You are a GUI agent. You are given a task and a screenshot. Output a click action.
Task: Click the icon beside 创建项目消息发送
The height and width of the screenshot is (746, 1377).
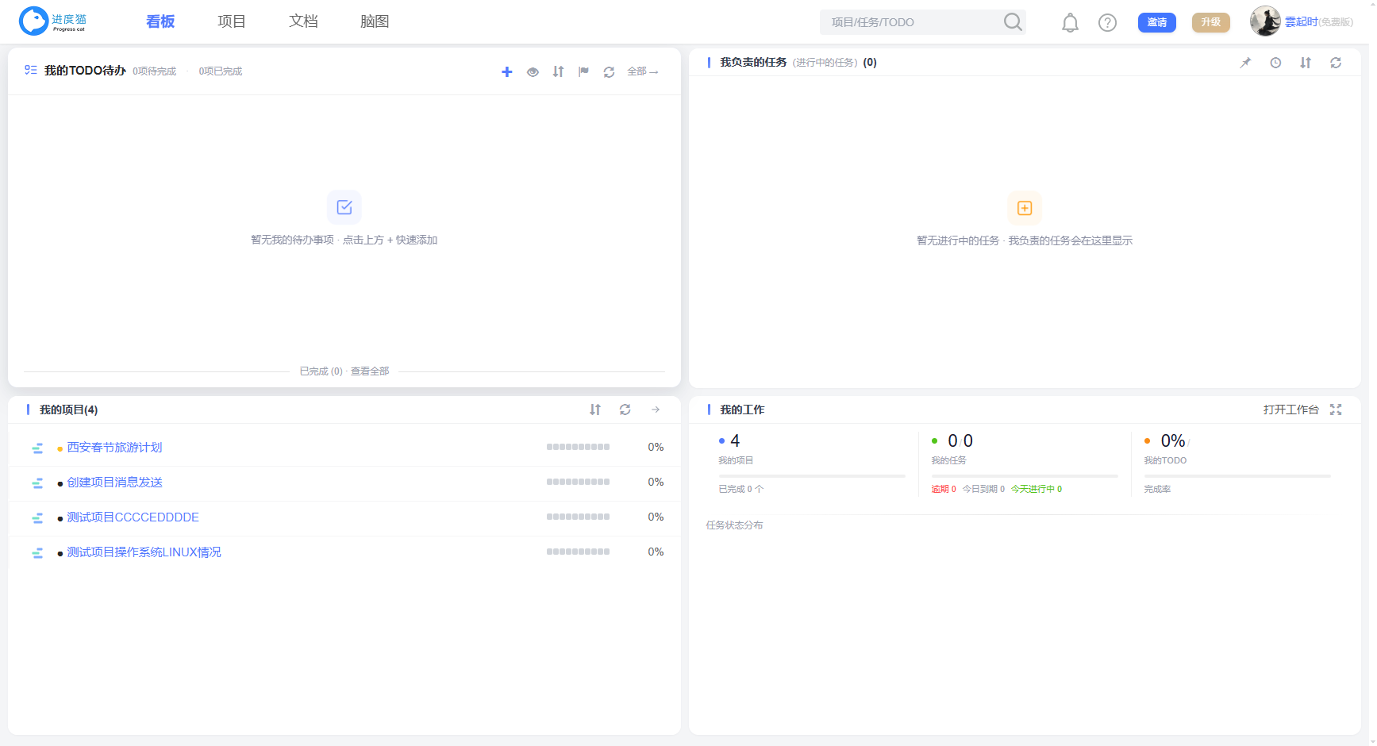click(x=37, y=483)
